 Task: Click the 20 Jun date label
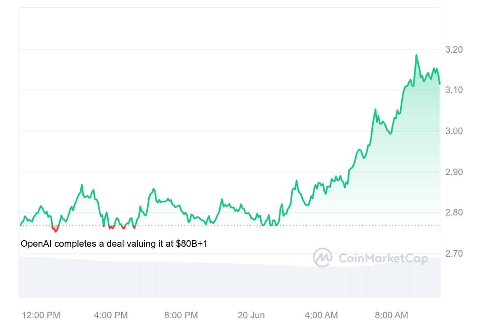pos(251,315)
